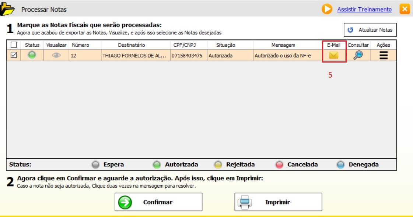Click the Situação column header

(225, 45)
